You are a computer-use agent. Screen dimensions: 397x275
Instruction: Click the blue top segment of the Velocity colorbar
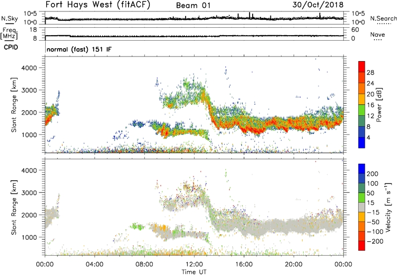pyautogui.click(x=362, y=169)
